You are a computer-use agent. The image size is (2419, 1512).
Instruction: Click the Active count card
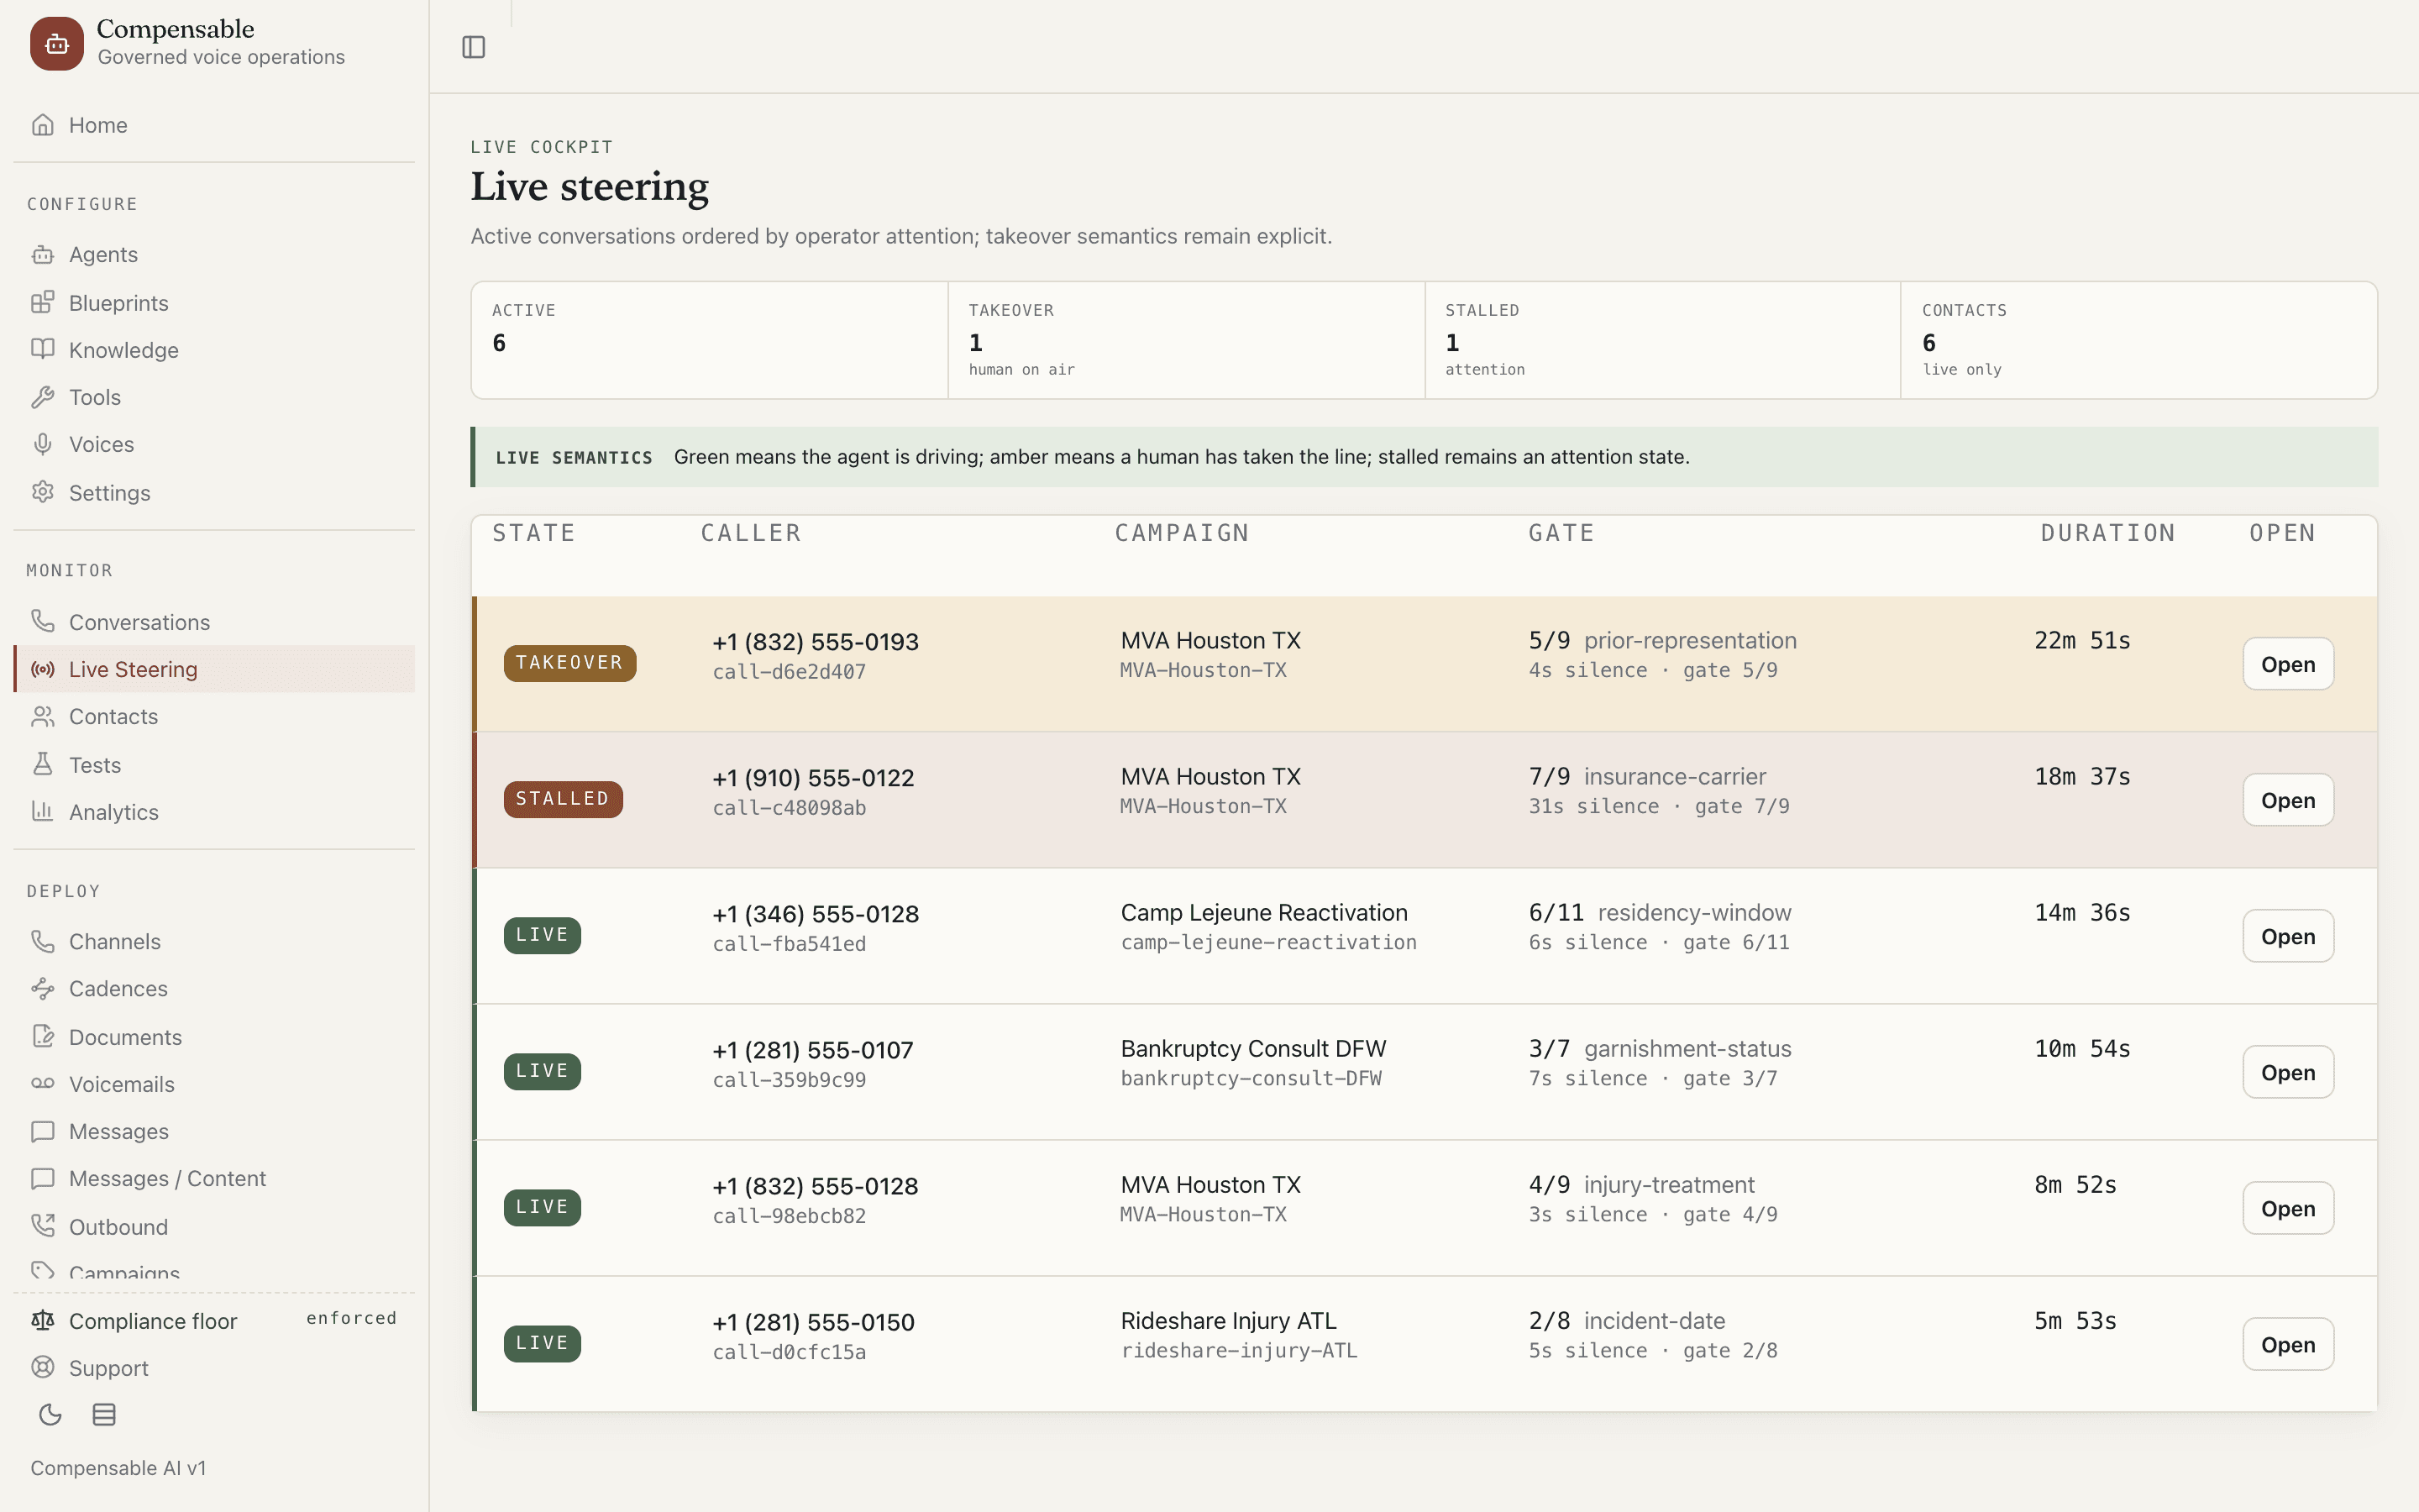[710, 340]
